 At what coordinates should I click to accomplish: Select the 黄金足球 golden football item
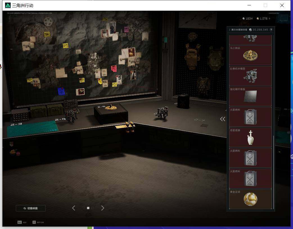[x=250, y=199]
